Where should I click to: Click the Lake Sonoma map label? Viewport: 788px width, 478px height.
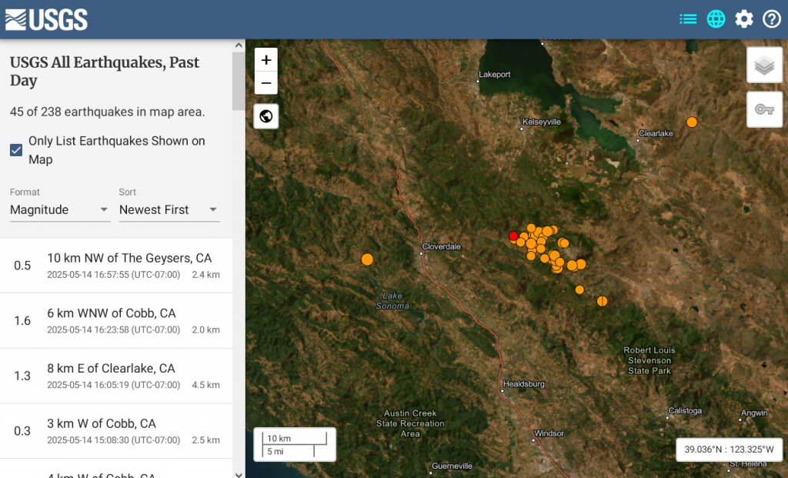coord(392,300)
